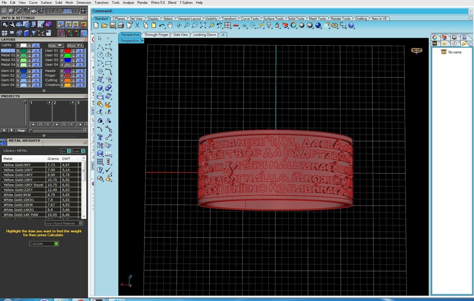Screen dimensions: 474x301
Task: Select the Explode tool
Action: tap(108, 104)
